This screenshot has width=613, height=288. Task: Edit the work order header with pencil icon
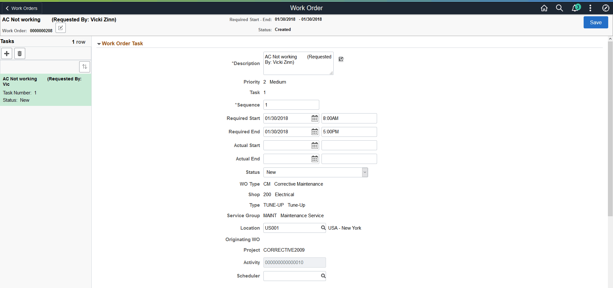click(60, 28)
